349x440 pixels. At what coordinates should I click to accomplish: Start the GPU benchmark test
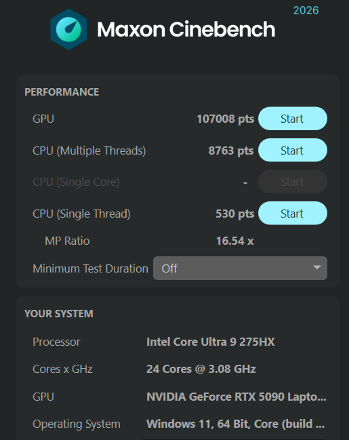pyautogui.click(x=293, y=119)
